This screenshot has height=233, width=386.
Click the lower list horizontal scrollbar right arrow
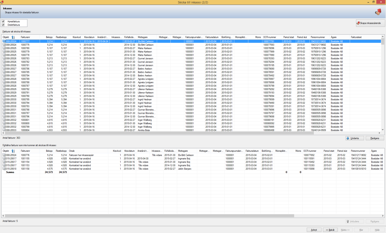383,216
